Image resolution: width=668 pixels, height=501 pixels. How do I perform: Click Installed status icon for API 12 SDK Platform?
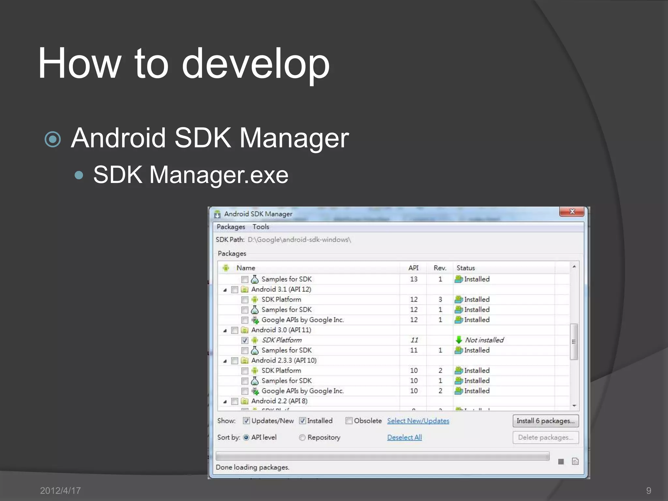point(459,299)
